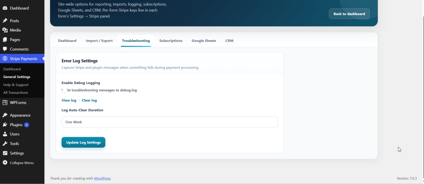The image size is (424, 184).
Task: Open the Log Auto-Clear Duration dropdown
Action: point(170,122)
